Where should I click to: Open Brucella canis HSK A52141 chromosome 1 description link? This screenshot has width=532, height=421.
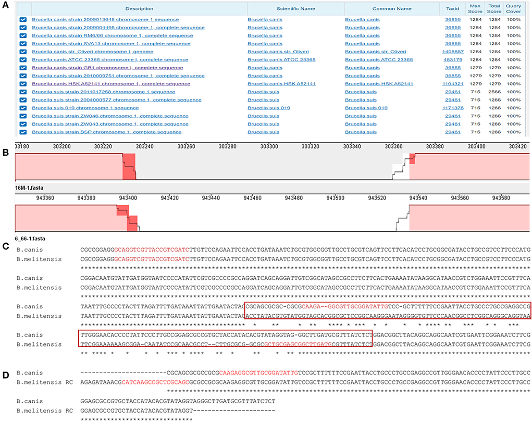coord(111,84)
